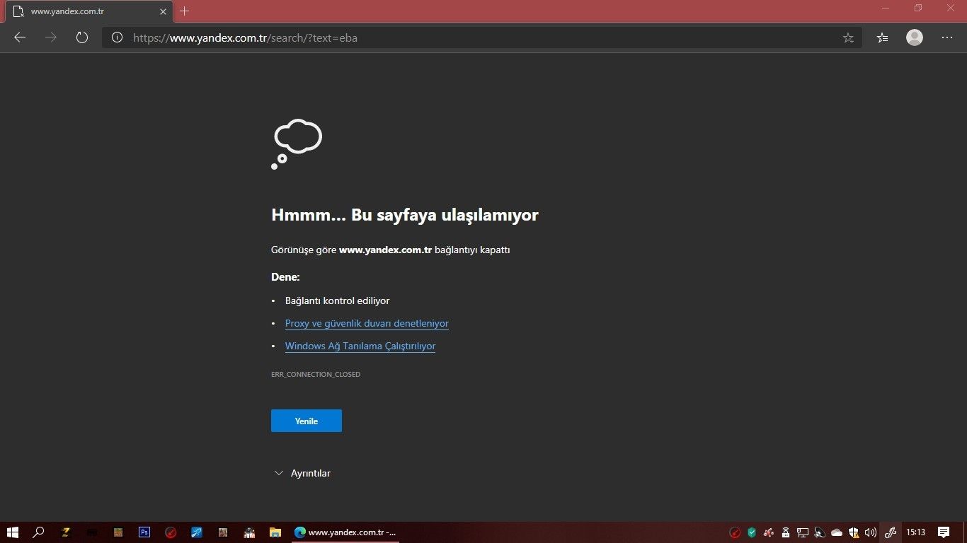
Task: Open the Windows Start menu
Action: tap(12, 532)
